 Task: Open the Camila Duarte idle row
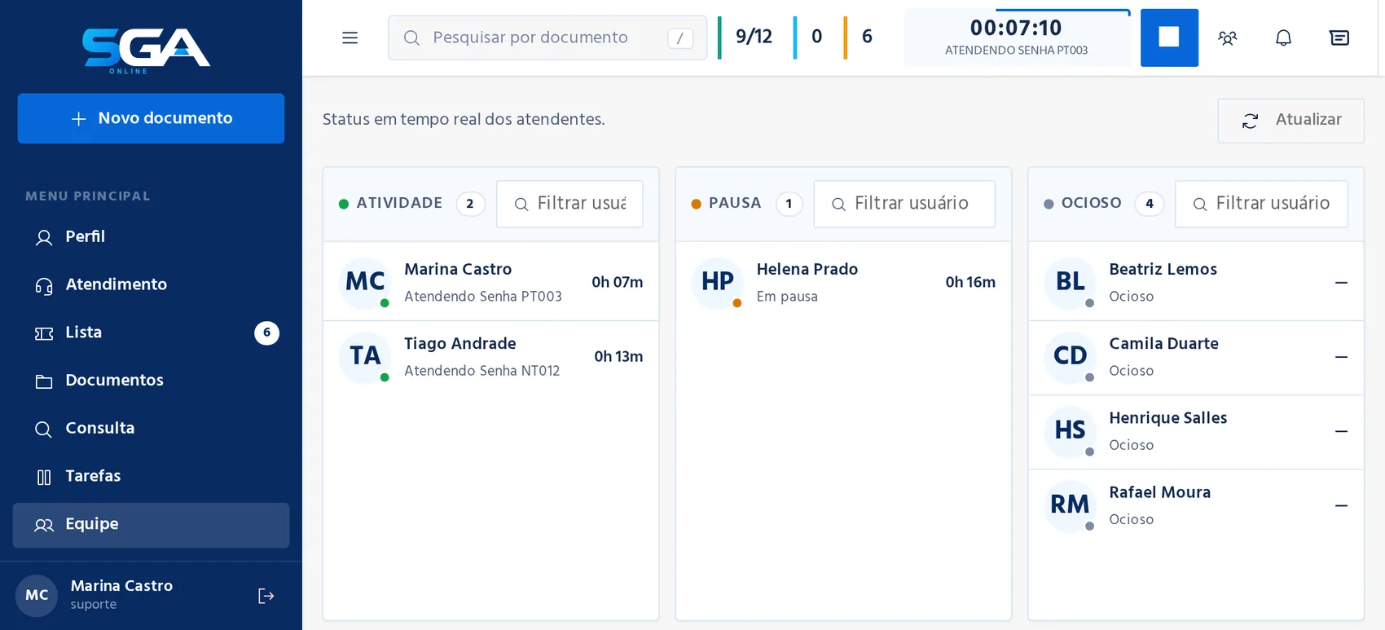tap(1196, 358)
